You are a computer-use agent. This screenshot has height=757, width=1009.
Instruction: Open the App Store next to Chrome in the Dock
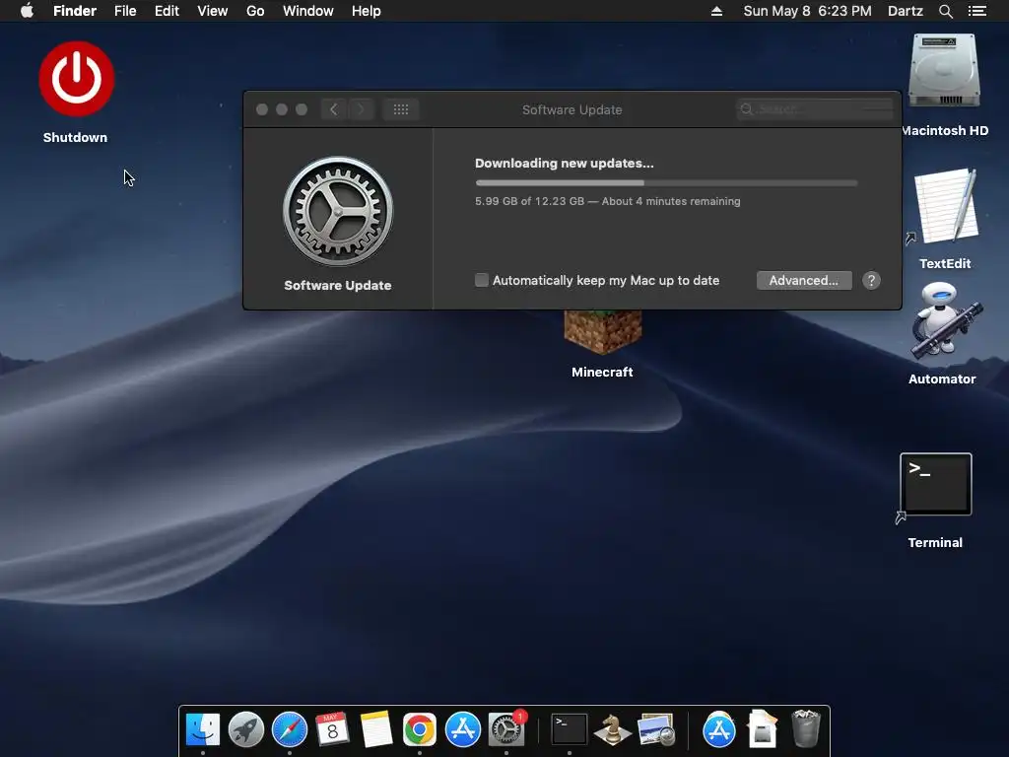(x=463, y=730)
